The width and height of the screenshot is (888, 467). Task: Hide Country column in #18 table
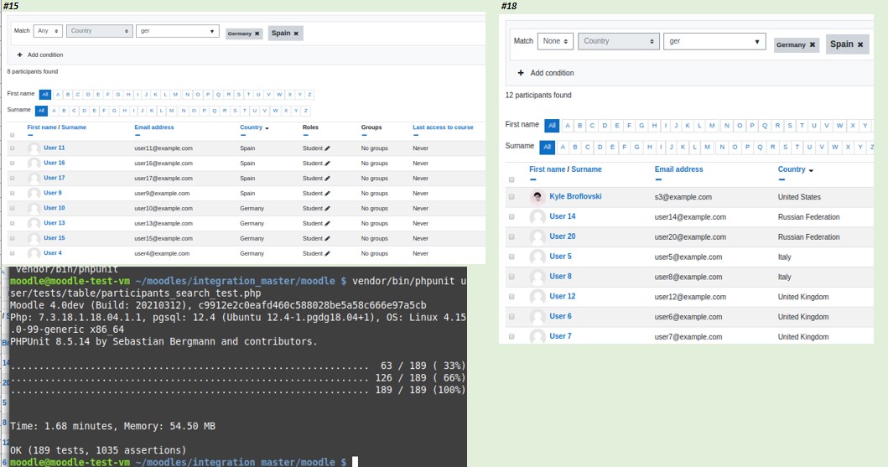click(x=782, y=180)
